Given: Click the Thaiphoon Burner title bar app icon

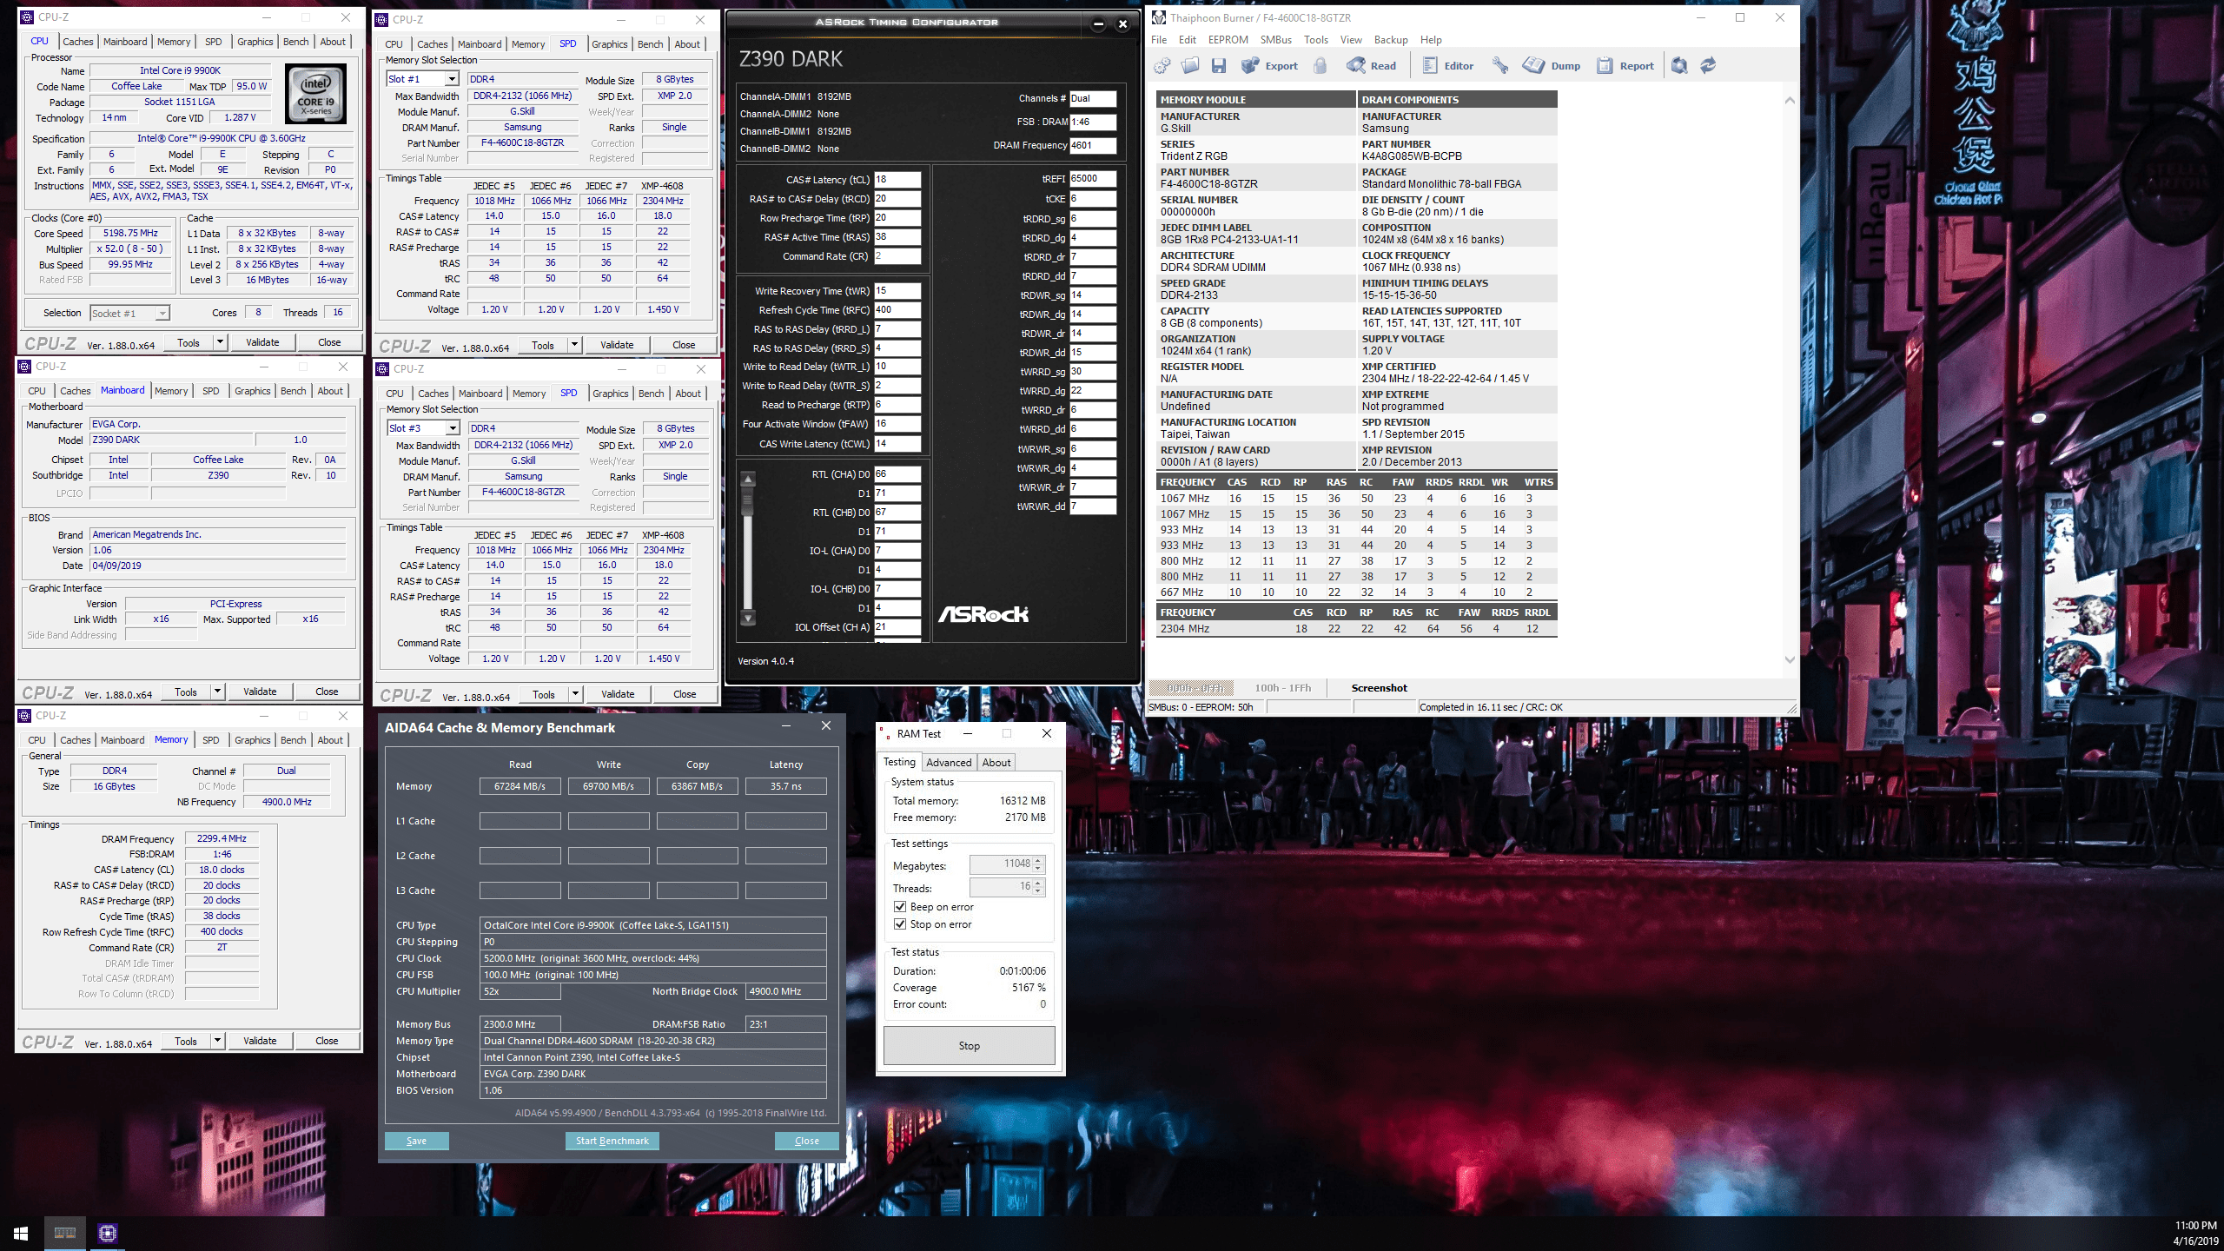Looking at the screenshot, I should tap(1159, 17).
